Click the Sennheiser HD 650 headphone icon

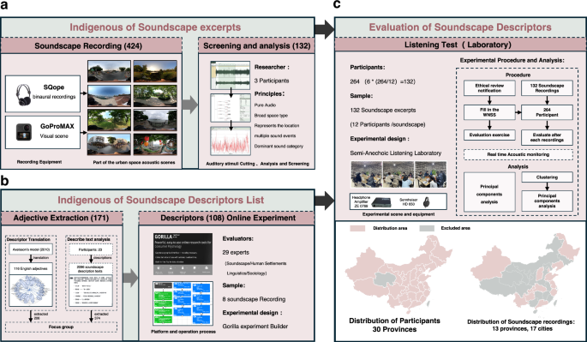[426, 202]
